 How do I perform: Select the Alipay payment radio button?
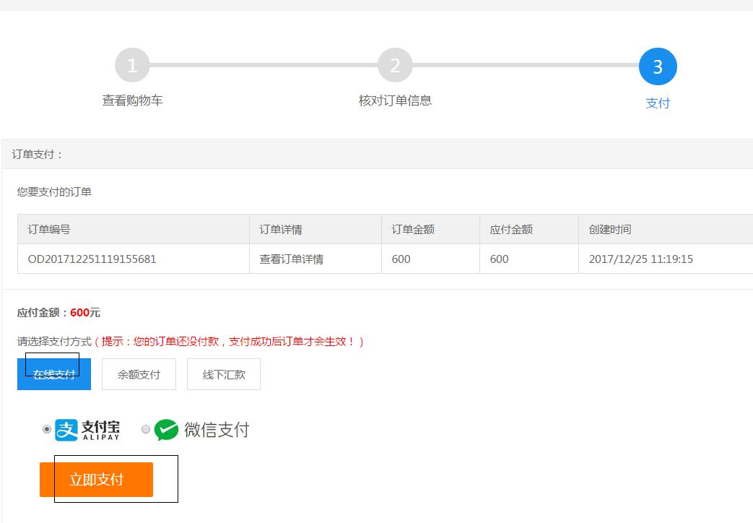(x=46, y=429)
